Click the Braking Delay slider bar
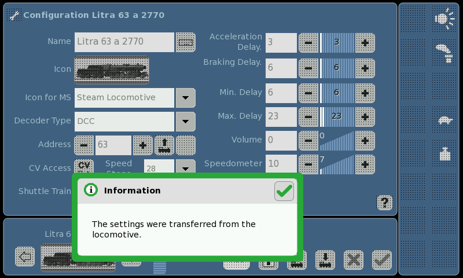The width and height of the screenshot is (463, 278). [x=337, y=68]
